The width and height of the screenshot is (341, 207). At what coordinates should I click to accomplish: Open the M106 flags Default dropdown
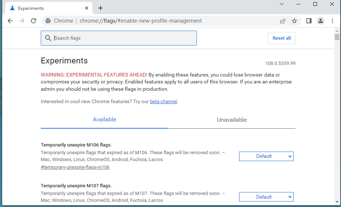pos(266,156)
